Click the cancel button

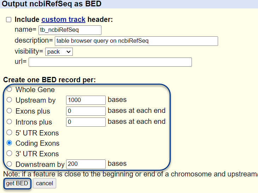(45, 183)
